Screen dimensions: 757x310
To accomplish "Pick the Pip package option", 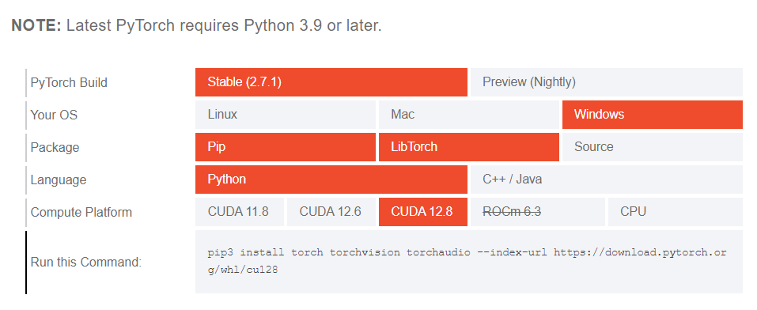I will click(x=286, y=147).
